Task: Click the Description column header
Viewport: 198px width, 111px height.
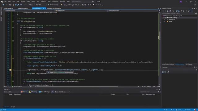Action: [17, 94]
